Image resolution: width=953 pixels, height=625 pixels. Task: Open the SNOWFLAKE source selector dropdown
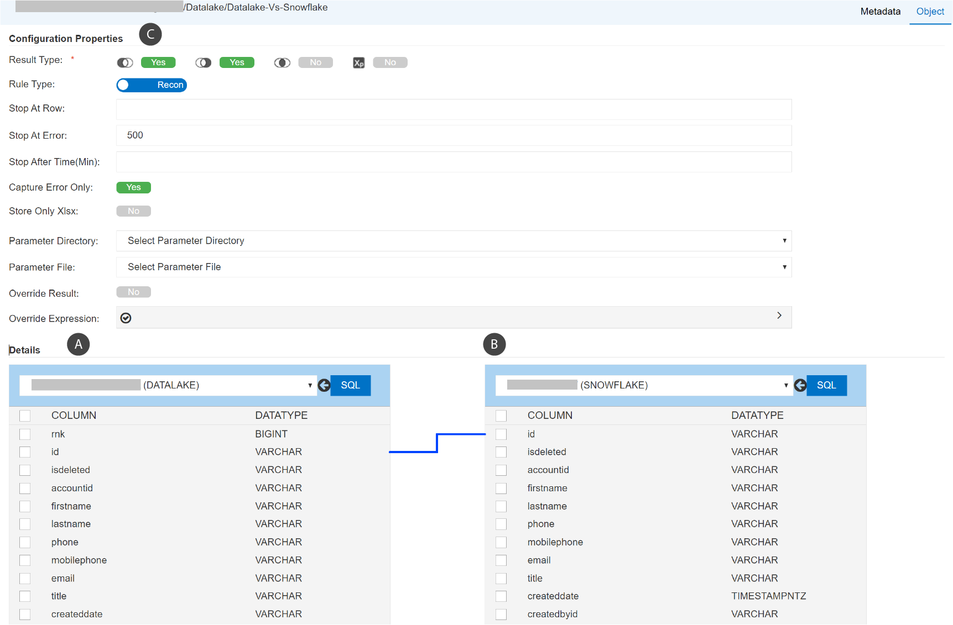click(644, 385)
